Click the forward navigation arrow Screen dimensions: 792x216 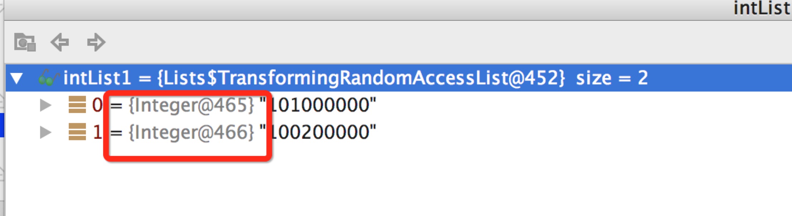click(x=96, y=42)
